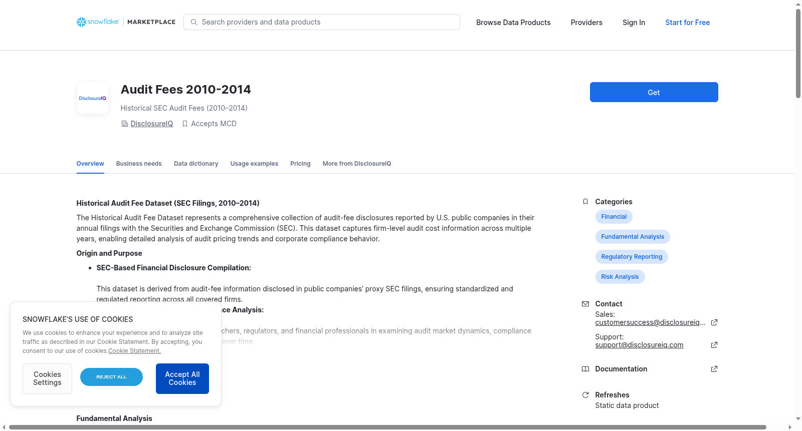Reject all cookies
Image resolution: width=802 pixels, height=431 pixels.
click(x=111, y=377)
